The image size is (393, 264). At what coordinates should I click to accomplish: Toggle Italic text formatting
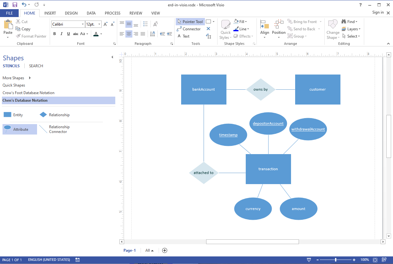(x=61, y=34)
